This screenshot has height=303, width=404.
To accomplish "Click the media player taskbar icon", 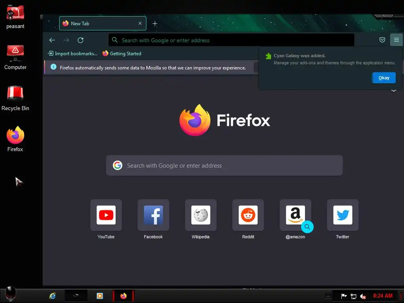I will pos(100,296).
